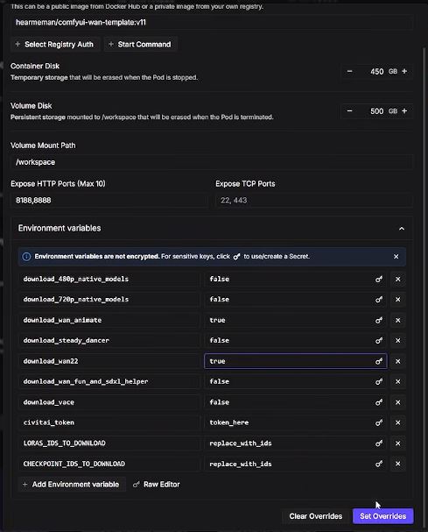Viewport: 428px width, 532px height.
Task: Click the download_steady_dancer key name field
Action: (x=109, y=340)
